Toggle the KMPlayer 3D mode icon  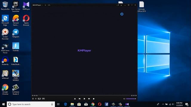(39, 99)
